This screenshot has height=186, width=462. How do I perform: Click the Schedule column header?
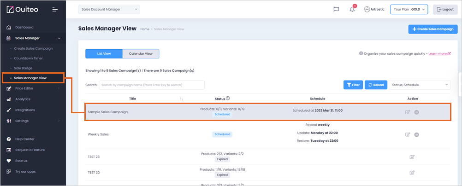[x=317, y=99]
